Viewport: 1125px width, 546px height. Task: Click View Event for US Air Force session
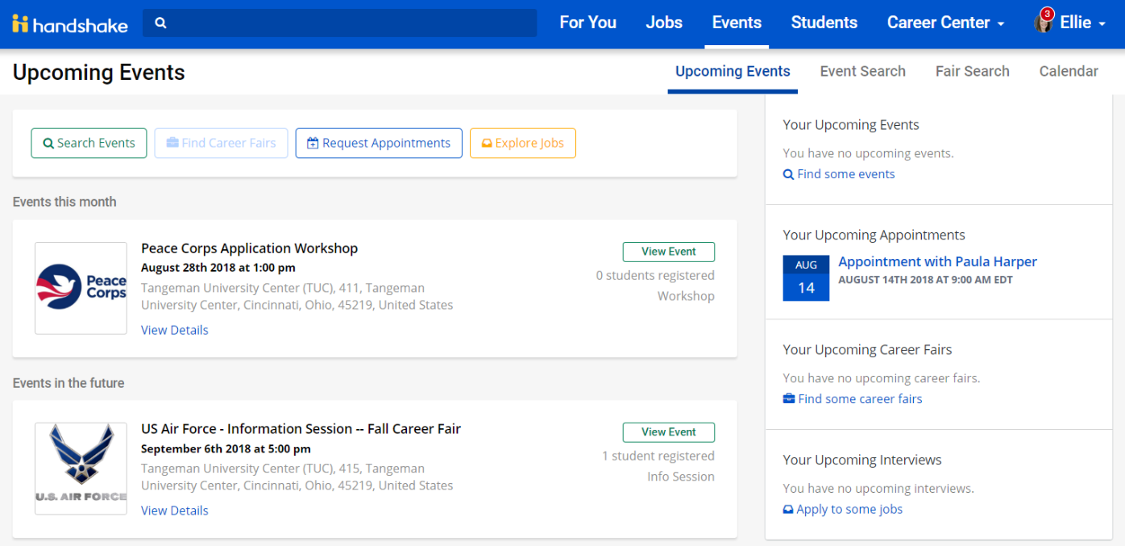pyautogui.click(x=668, y=432)
